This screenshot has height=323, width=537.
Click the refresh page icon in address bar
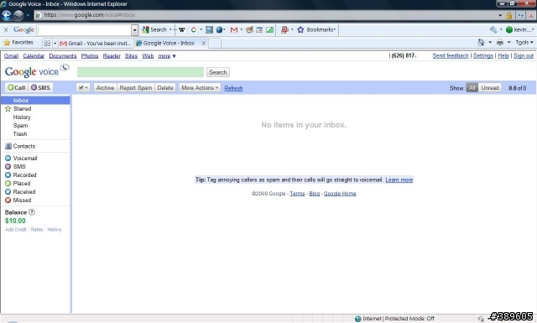pos(521,15)
